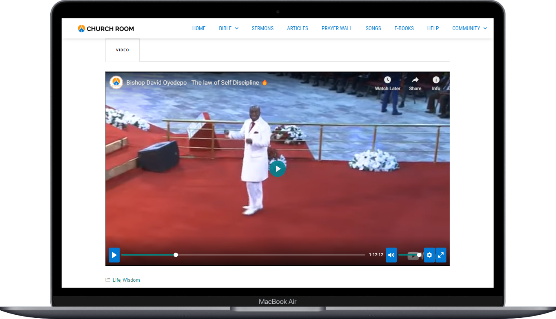Seek using the video progress bar

coord(243,255)
